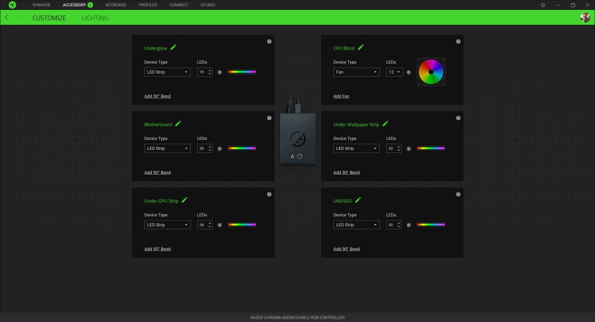Click the Under Wallpaper Strip LEDs stepper arrows
Viewport: 595px width, 322px height.
(x=399, y=148)
